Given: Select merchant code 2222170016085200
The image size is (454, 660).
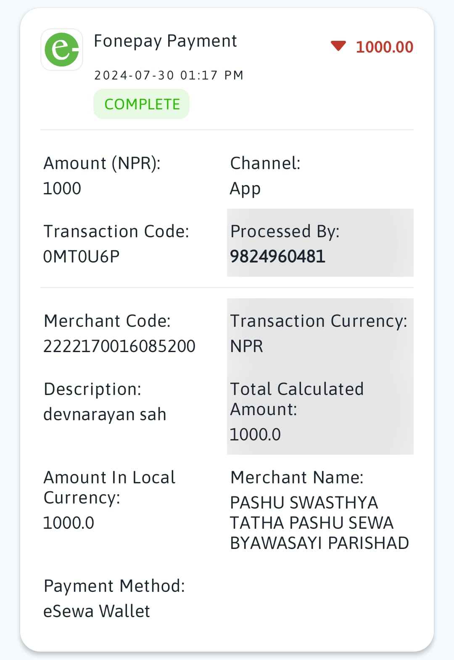Looking at the screenshot, I should [119, 346].
